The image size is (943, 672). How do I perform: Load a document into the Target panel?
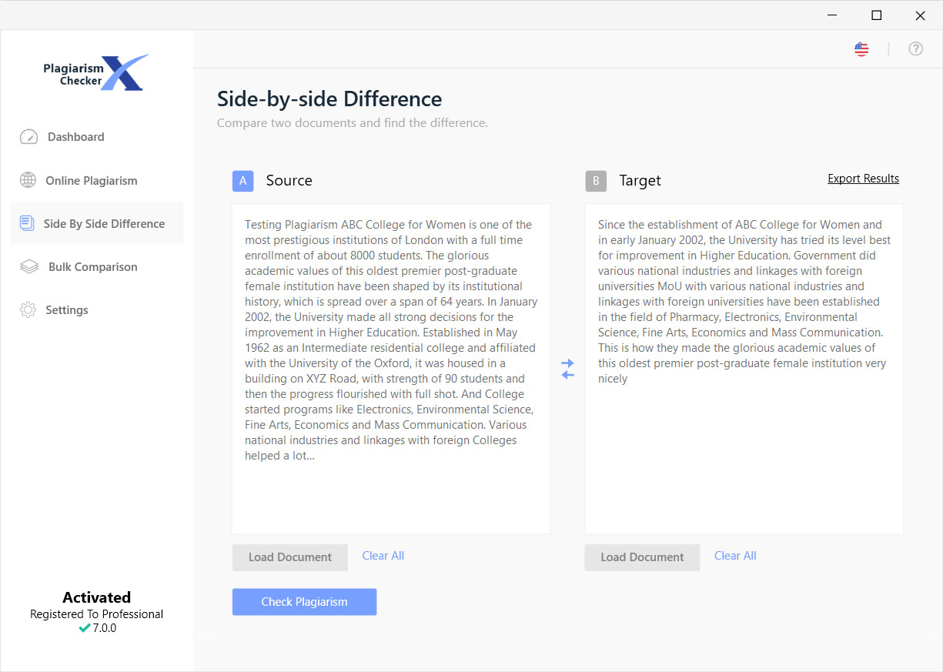pyautogui.click(x=642, y=557)
